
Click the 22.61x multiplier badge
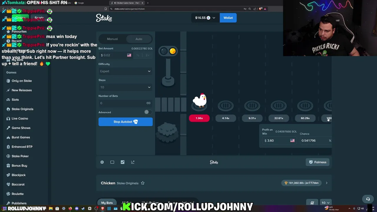click(x=279, y=118)
